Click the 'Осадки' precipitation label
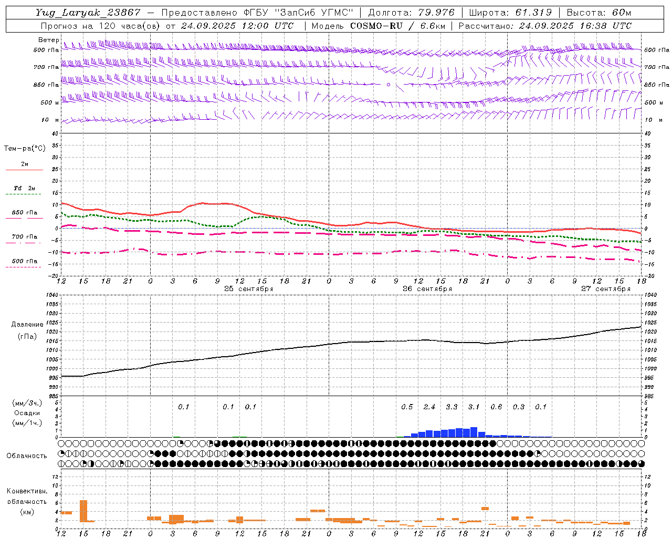The width and height of the screenshot is (672, 538). (27, 413)
